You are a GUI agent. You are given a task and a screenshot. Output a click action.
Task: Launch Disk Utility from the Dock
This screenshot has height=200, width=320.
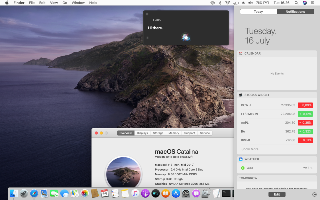(x=206, y=193)
